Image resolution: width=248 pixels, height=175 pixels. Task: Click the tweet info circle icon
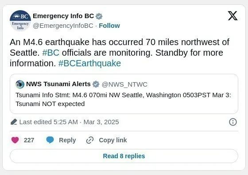coord(233,122)
